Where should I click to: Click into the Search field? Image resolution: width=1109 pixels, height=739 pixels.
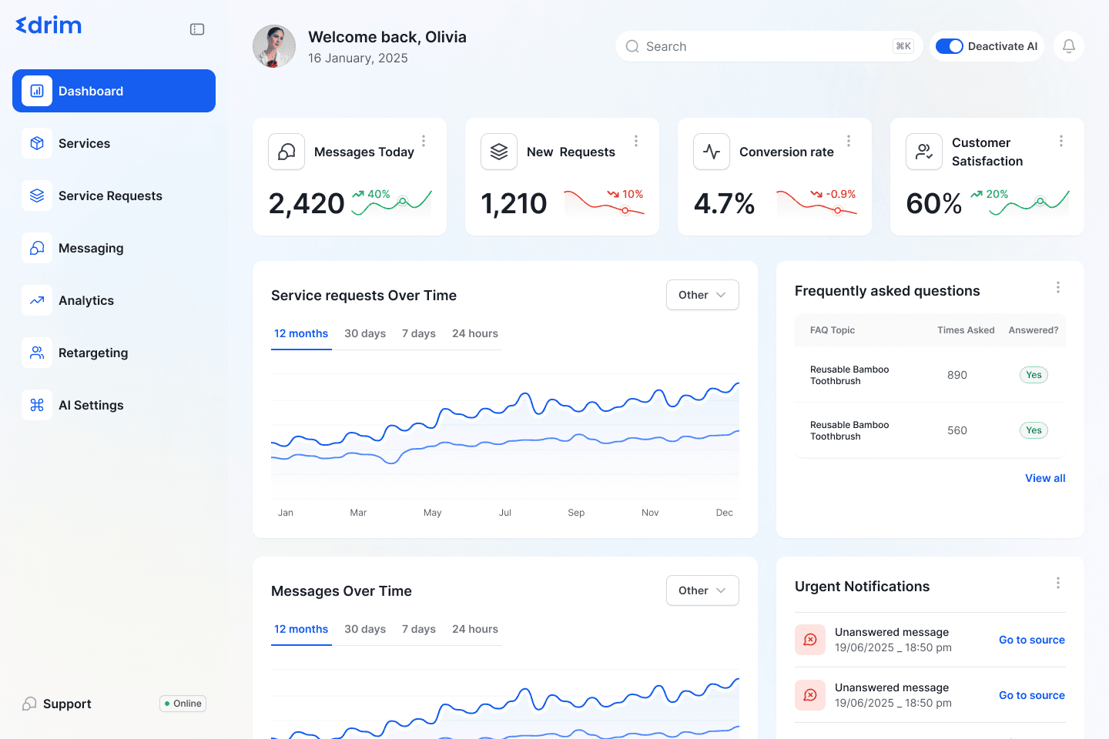pos(762,46)
